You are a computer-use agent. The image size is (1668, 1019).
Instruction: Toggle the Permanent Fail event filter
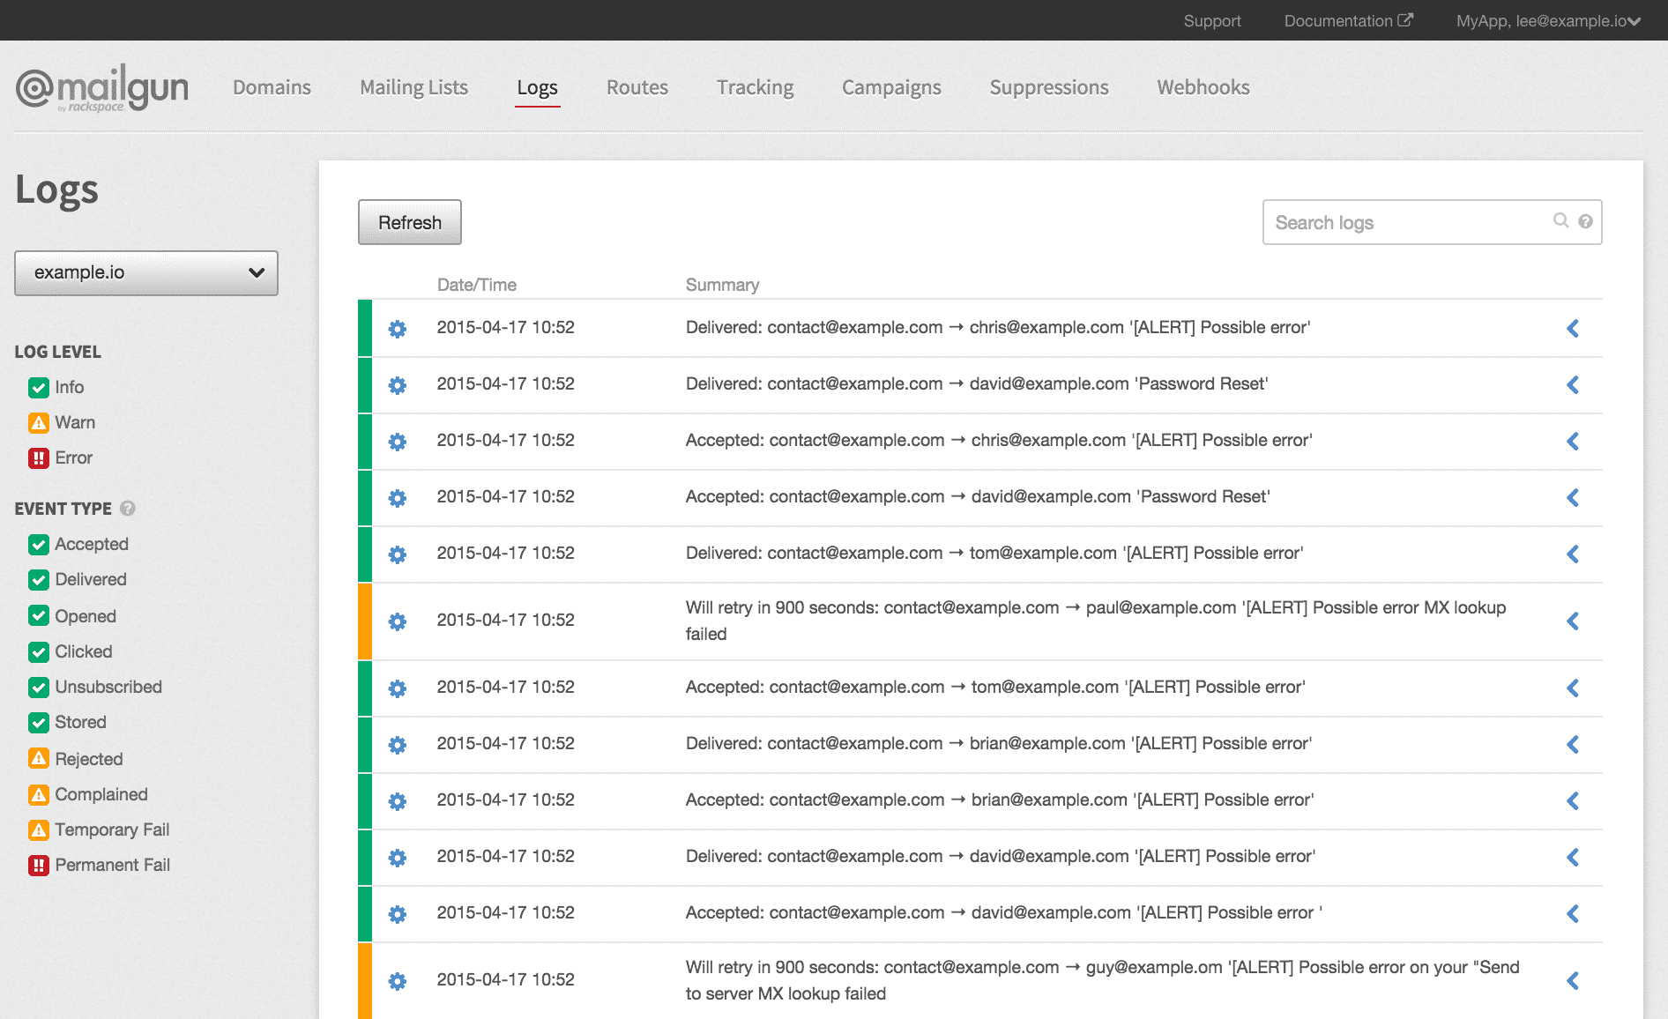pos(39,866)
